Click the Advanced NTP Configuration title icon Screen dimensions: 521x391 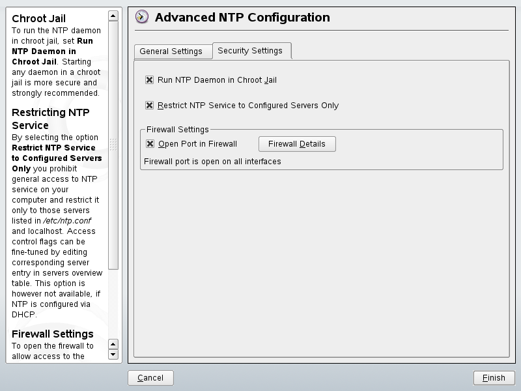tap(142, 18)
